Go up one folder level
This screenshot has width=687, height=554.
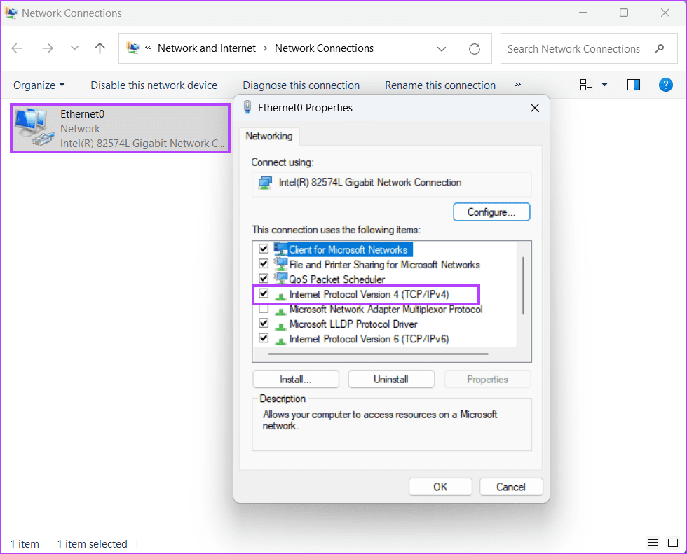pos(100,48)
